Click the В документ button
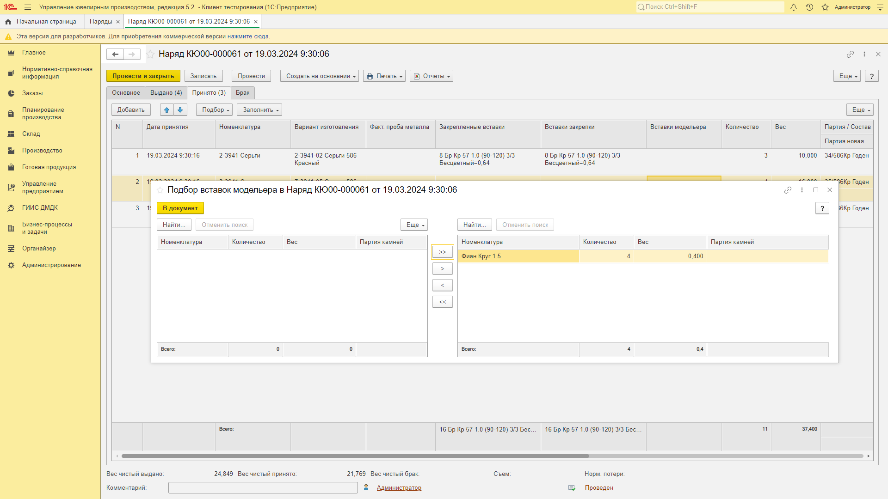Screen dimensions: 888x499 click(180, 208)
